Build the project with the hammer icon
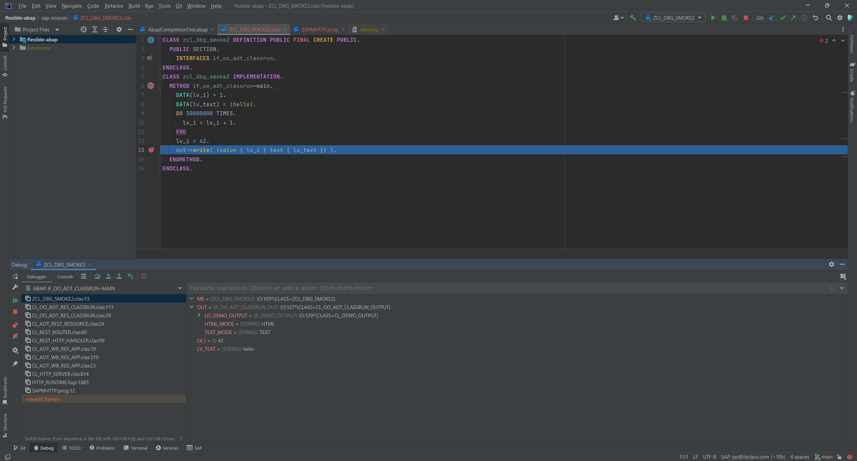Screen dimensions: 857x461 point(633,18)
